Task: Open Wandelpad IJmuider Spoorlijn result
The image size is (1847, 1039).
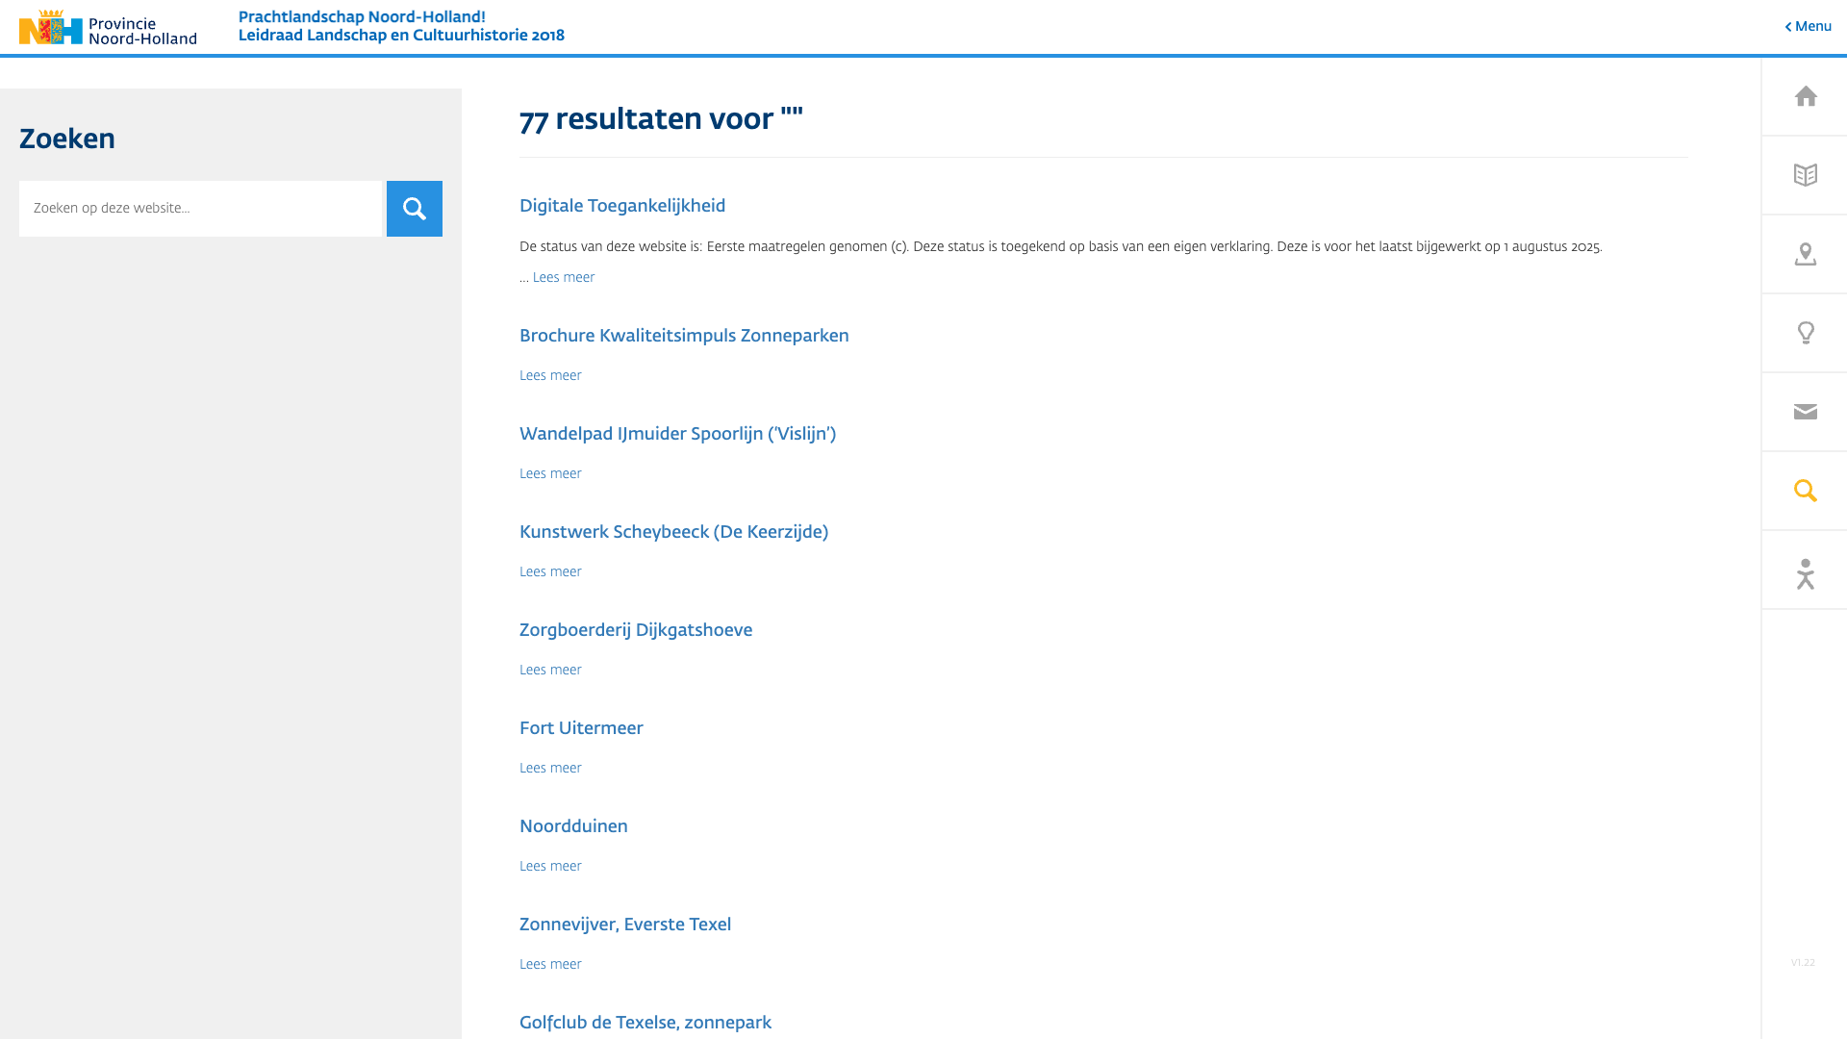Action: click(677, 434)
